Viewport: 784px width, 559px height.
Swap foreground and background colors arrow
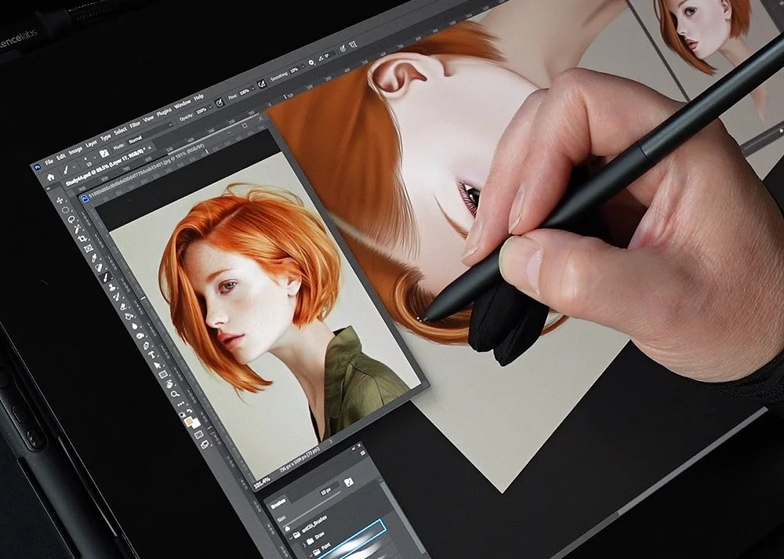tap(190, 411)
